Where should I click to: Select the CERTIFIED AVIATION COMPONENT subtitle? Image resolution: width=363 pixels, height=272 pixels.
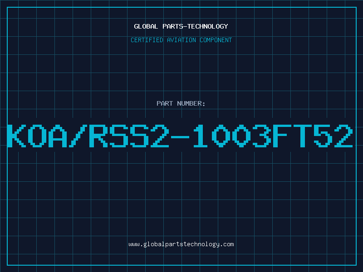point(181,40)
